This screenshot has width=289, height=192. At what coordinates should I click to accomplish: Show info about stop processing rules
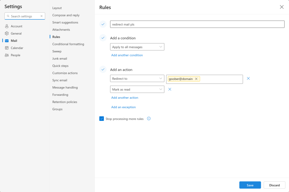point(149,119)
